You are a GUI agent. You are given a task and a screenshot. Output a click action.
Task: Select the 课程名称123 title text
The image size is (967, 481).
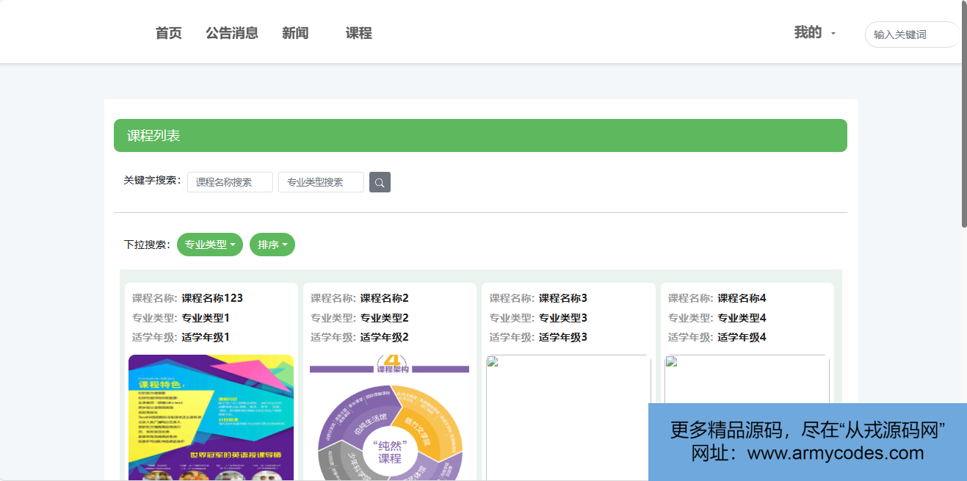coord(212,298)
